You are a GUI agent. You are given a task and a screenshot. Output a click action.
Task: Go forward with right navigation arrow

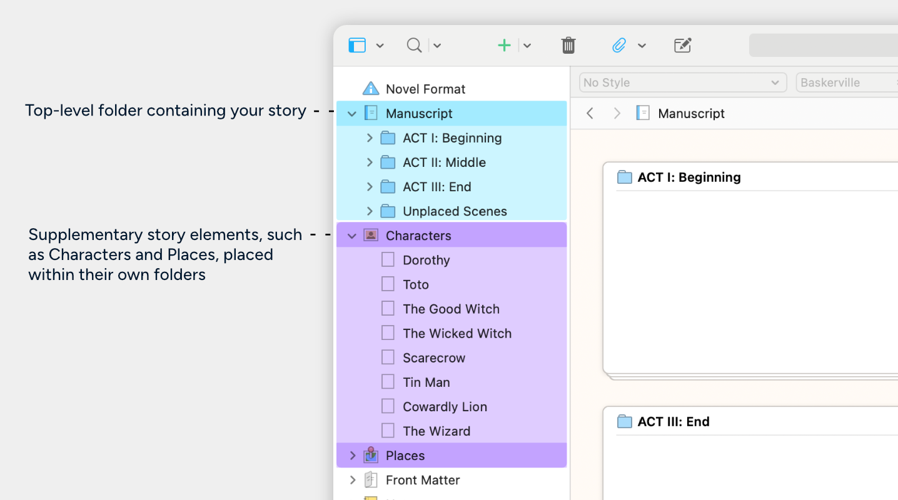point(617,113)
